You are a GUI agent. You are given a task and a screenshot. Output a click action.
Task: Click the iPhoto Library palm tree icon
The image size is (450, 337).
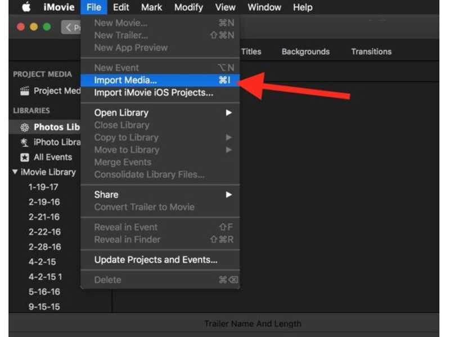[x=25, y=142]
